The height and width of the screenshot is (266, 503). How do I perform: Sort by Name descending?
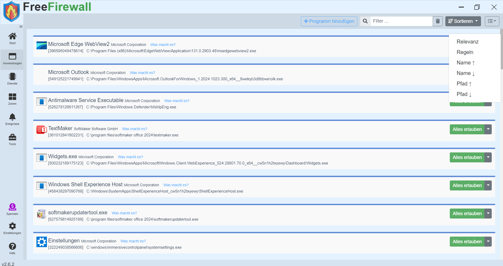466,73
